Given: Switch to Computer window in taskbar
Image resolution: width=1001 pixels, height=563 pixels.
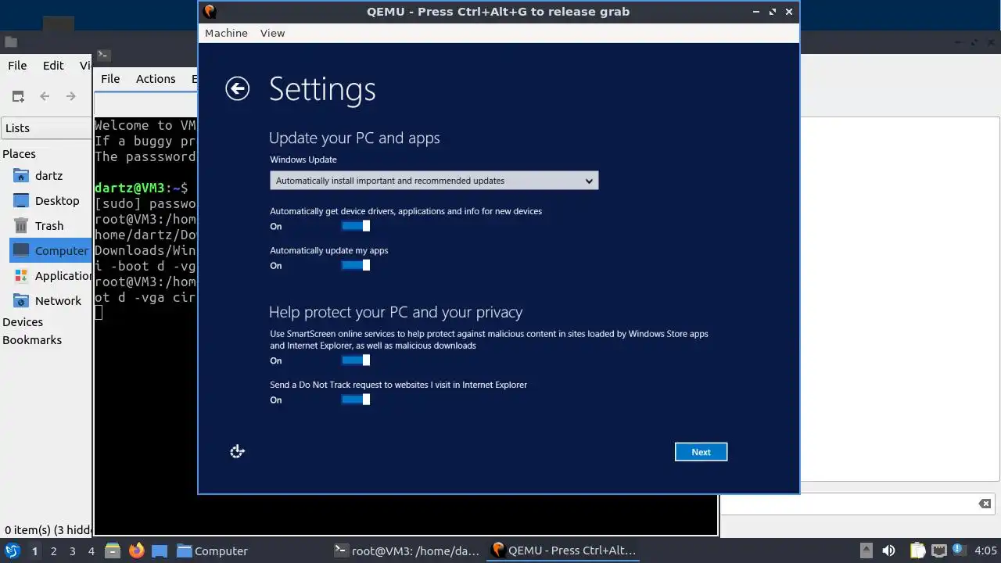Looking at the screenshot, I should pyautogui.click(x=213, y=551).
